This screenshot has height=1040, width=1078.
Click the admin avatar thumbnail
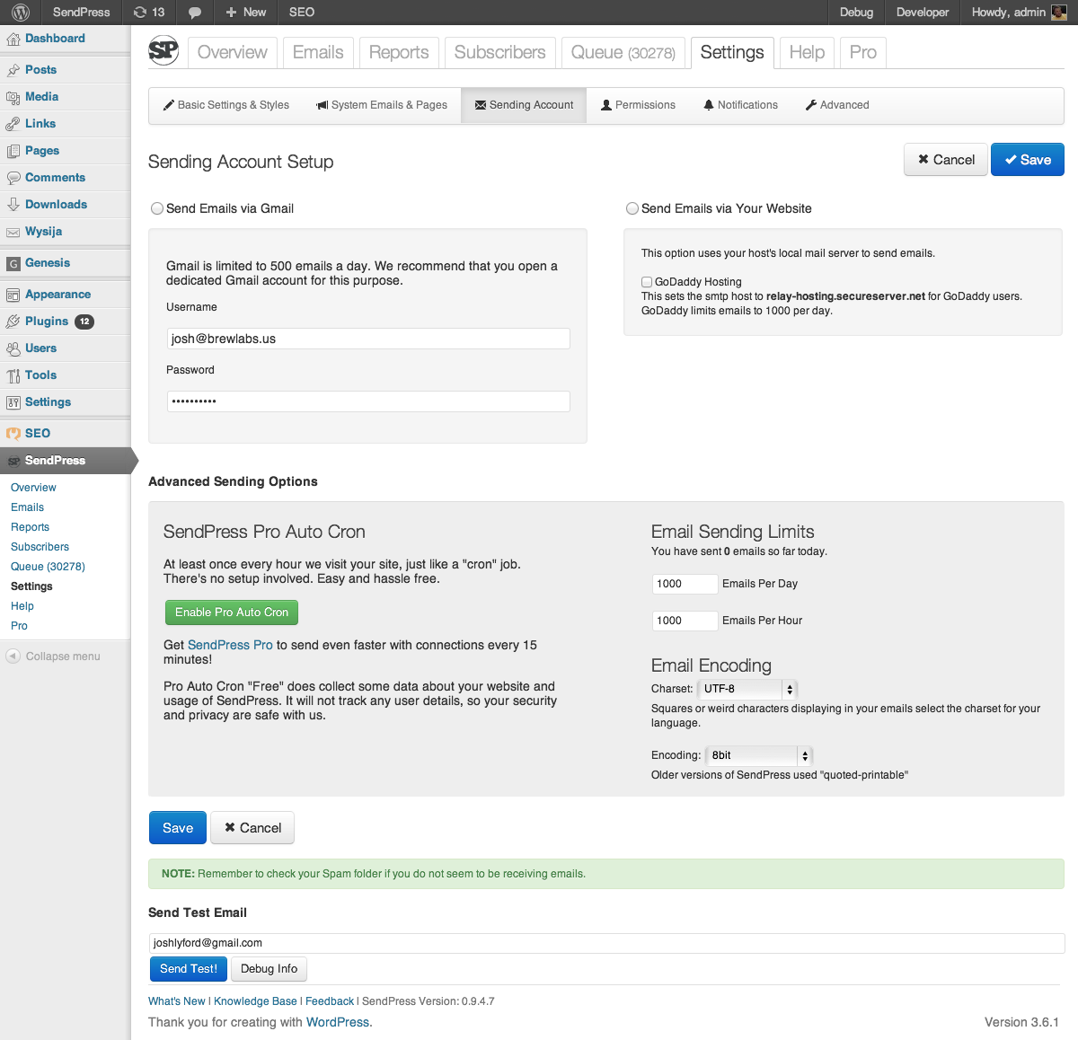click(1058, 13)
